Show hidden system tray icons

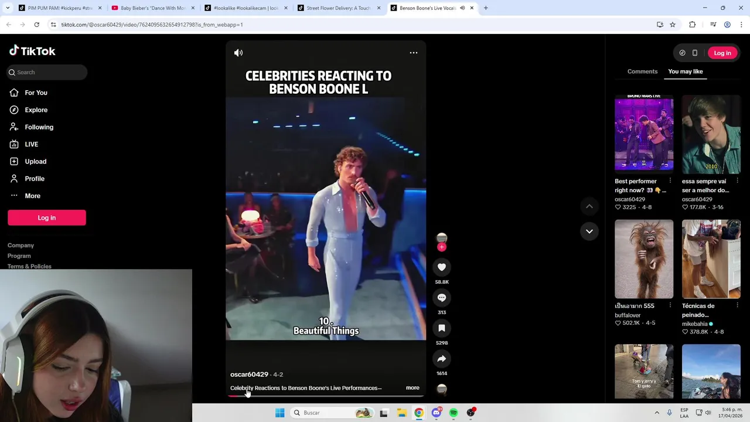pos(657,413)
